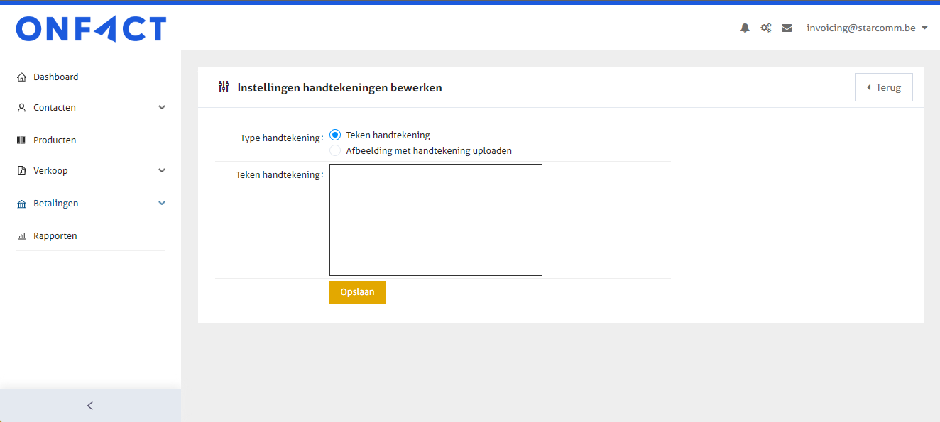Select the Teken handtekening radio option
The image size is (940, 422).
click(335, 135)
